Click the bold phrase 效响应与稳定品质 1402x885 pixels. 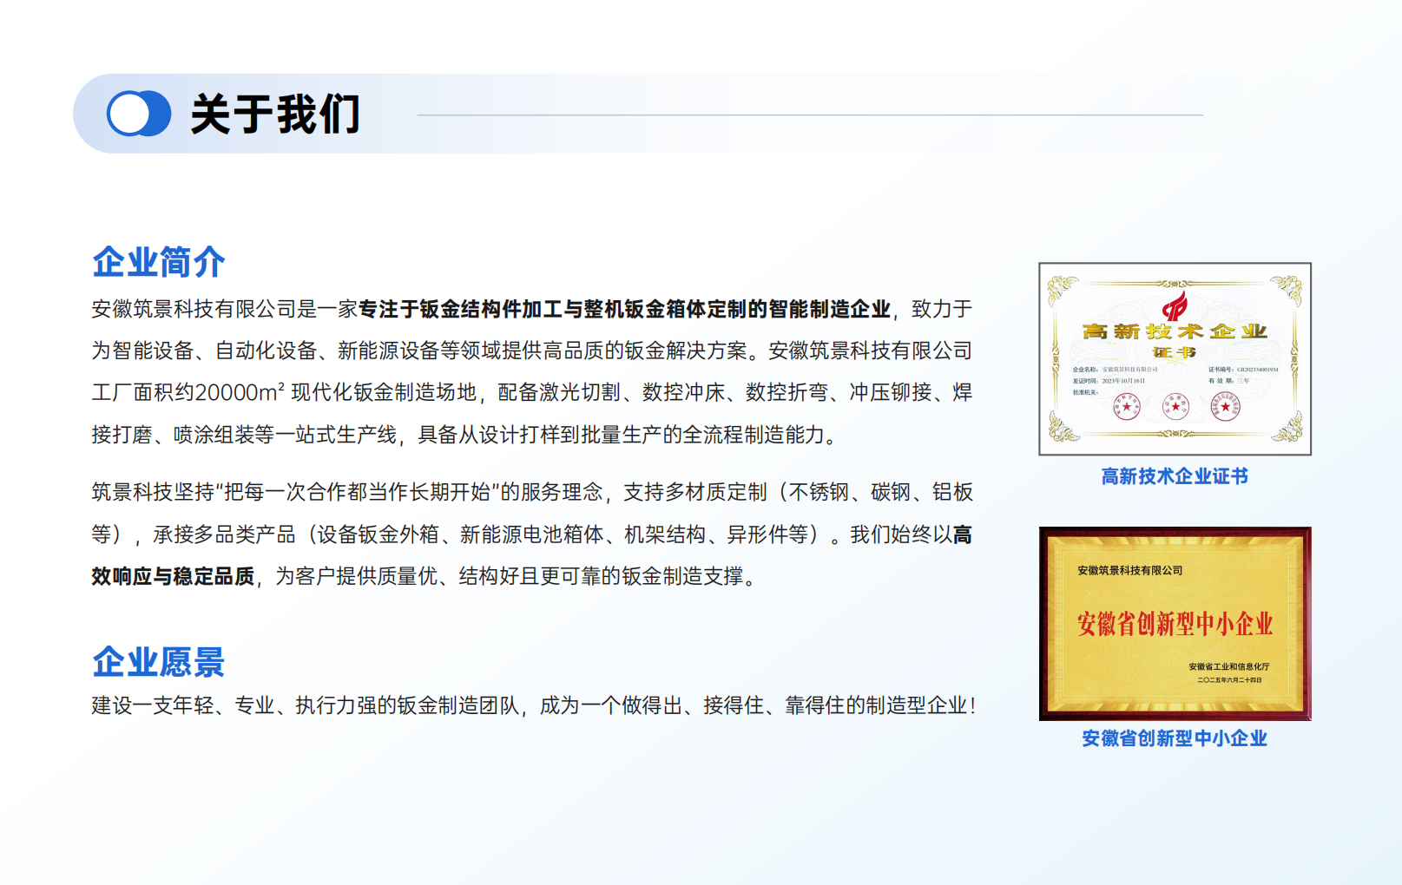[x=173, y=576]
